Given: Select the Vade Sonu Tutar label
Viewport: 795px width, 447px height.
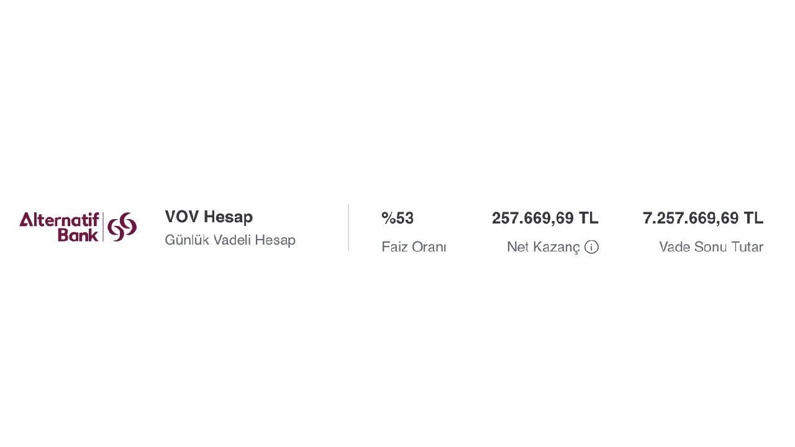Looking at the screenshot, I should coord(711,247).
